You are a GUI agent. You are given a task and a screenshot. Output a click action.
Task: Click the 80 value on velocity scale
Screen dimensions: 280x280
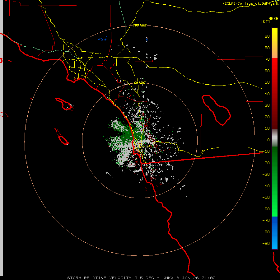click(267, 48)
